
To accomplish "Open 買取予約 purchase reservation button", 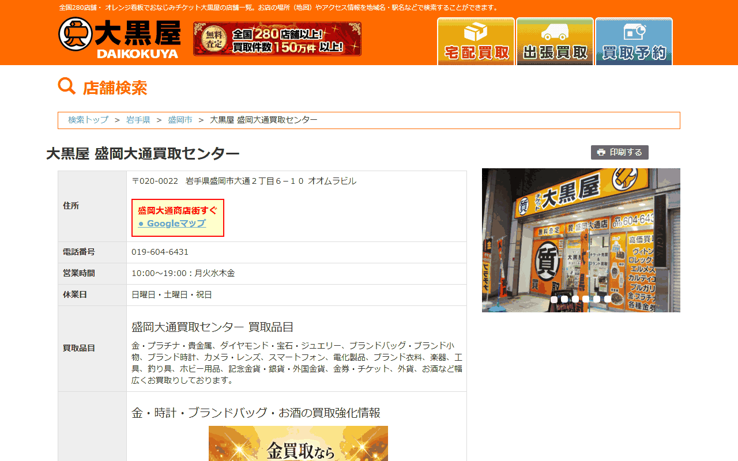I will [x=634, y=41].
